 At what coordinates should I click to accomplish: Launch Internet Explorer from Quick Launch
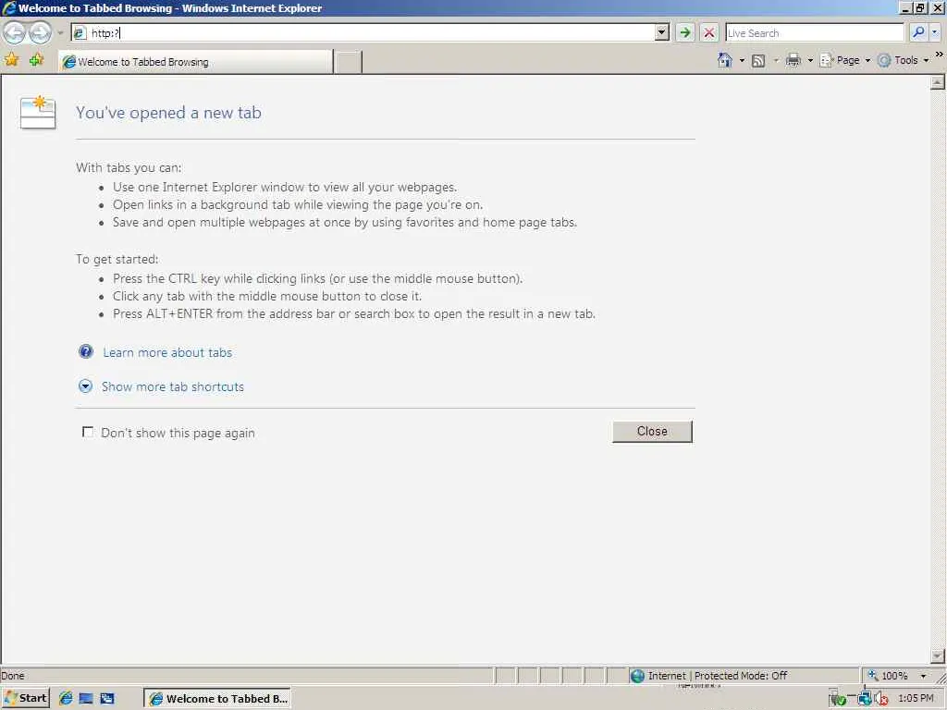66,698
